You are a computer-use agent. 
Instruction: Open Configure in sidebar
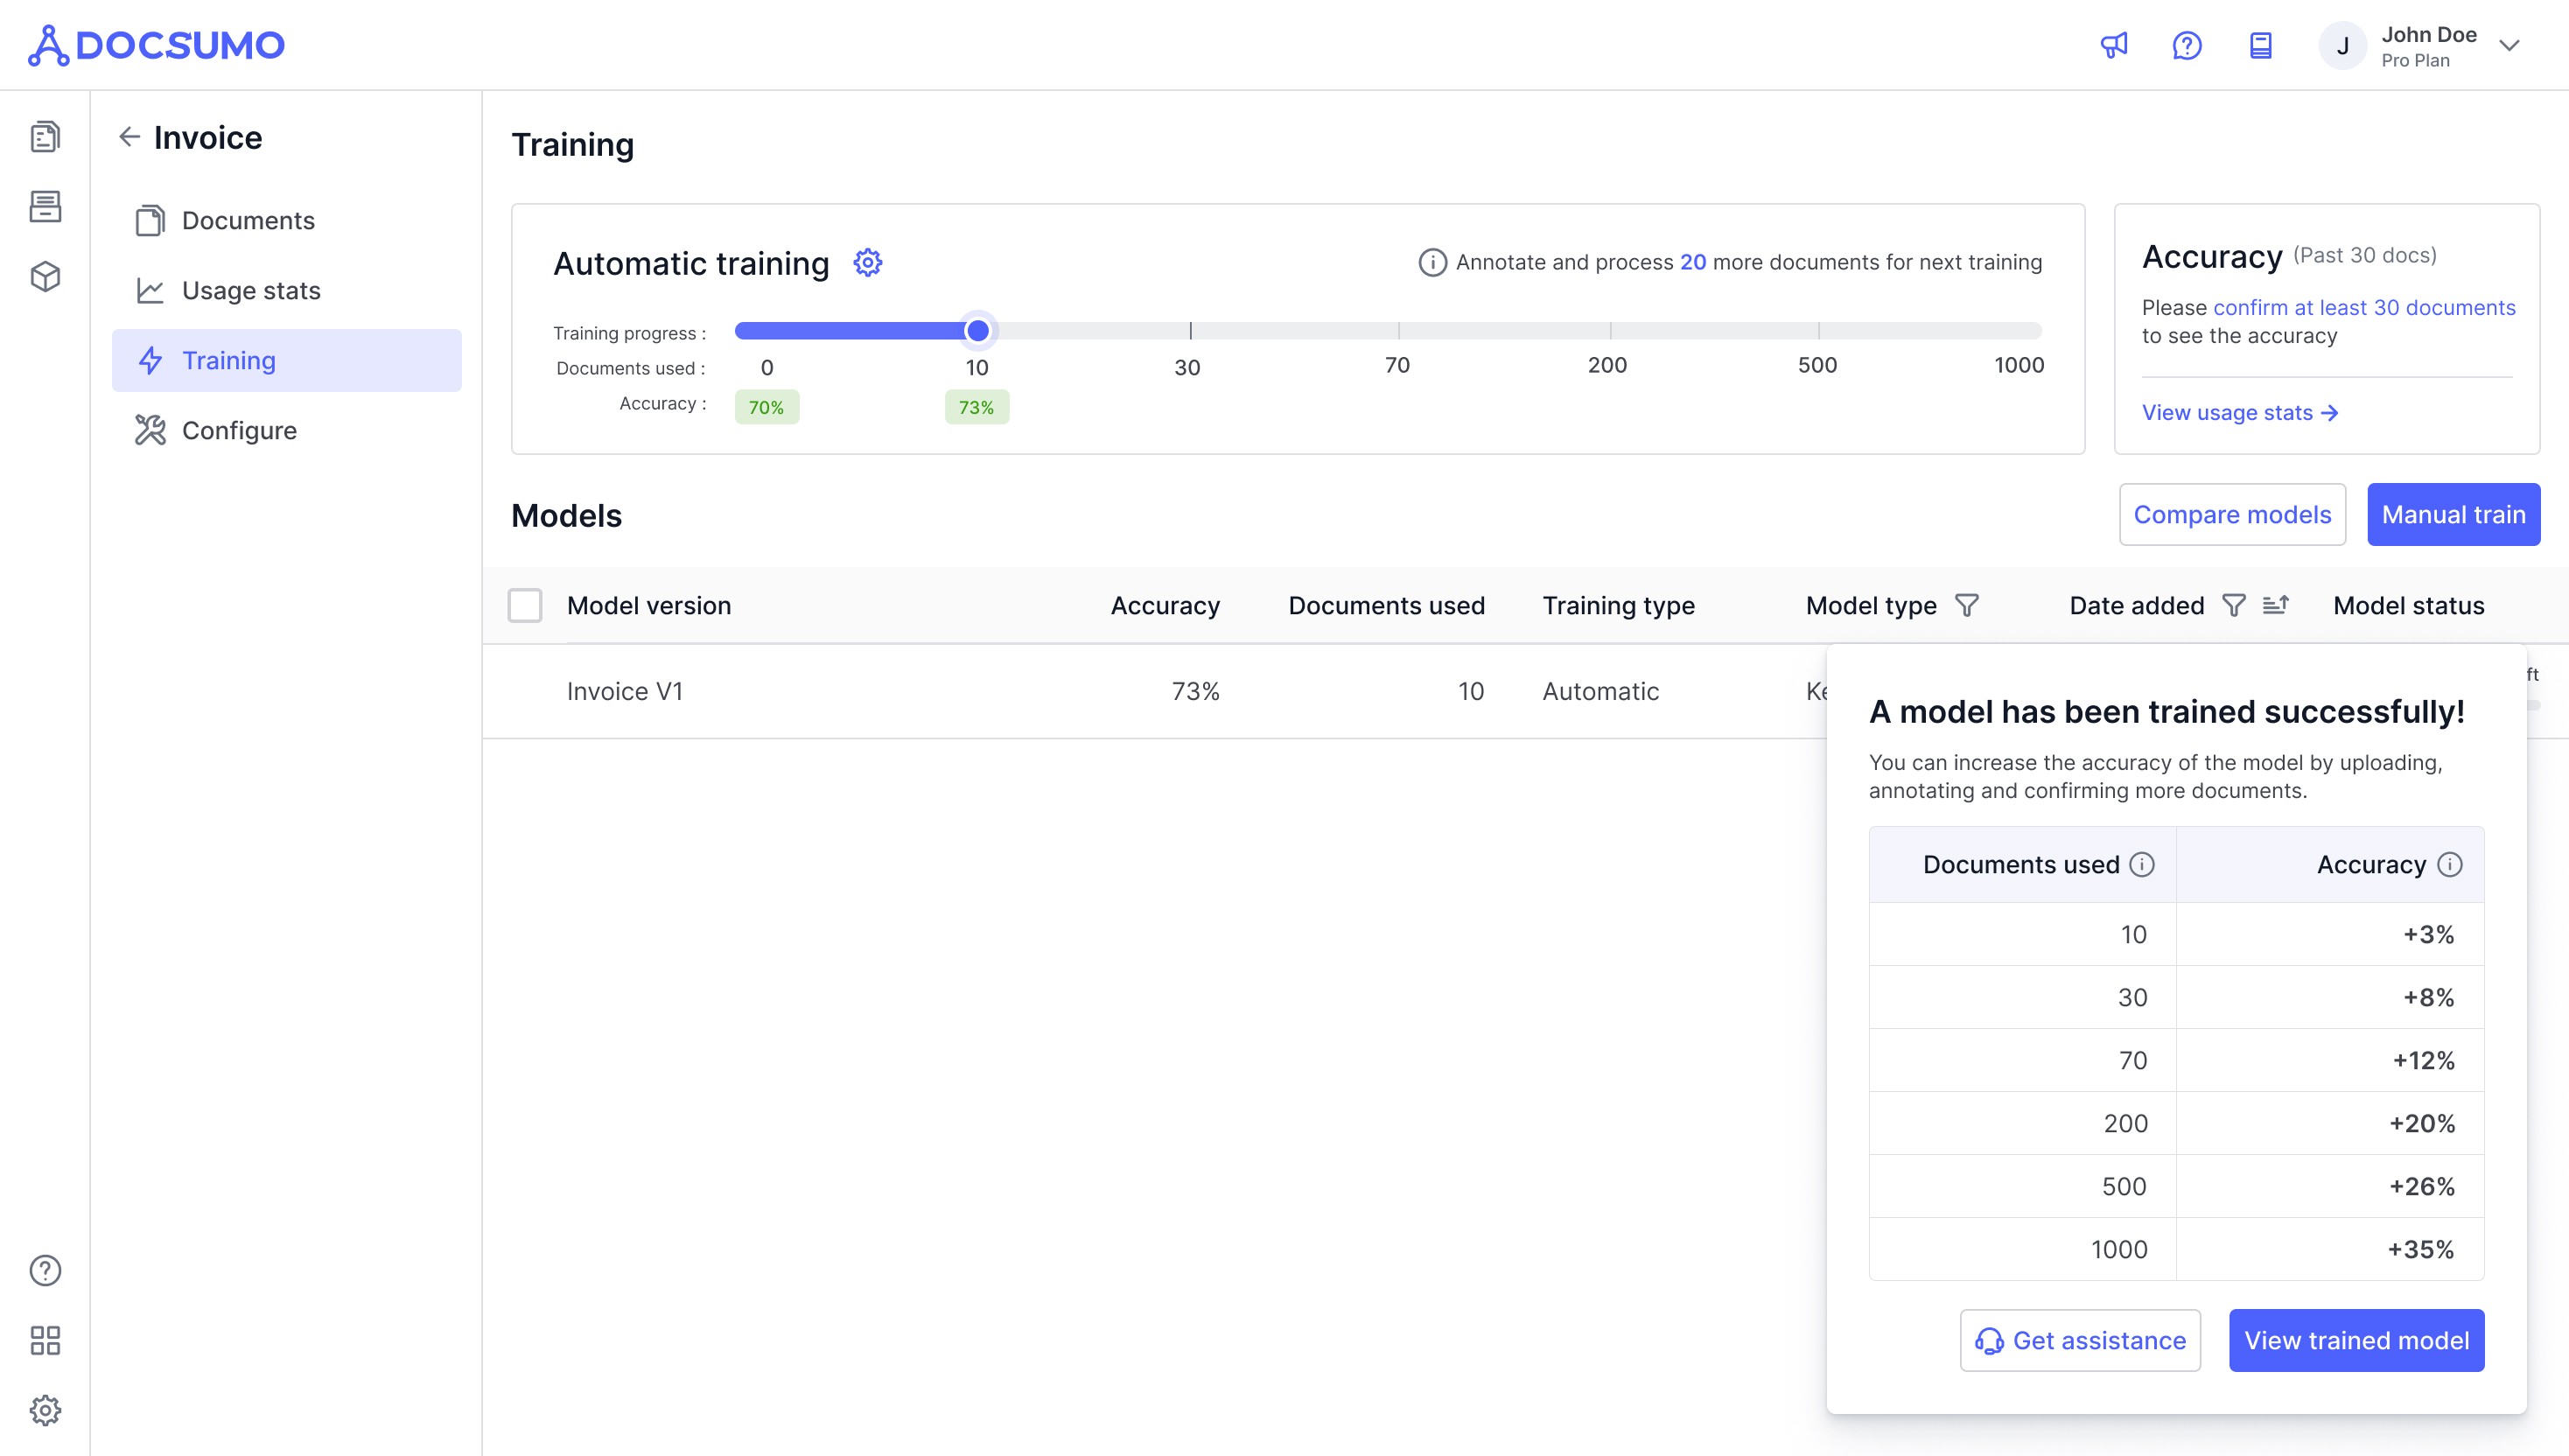(239, 430)
